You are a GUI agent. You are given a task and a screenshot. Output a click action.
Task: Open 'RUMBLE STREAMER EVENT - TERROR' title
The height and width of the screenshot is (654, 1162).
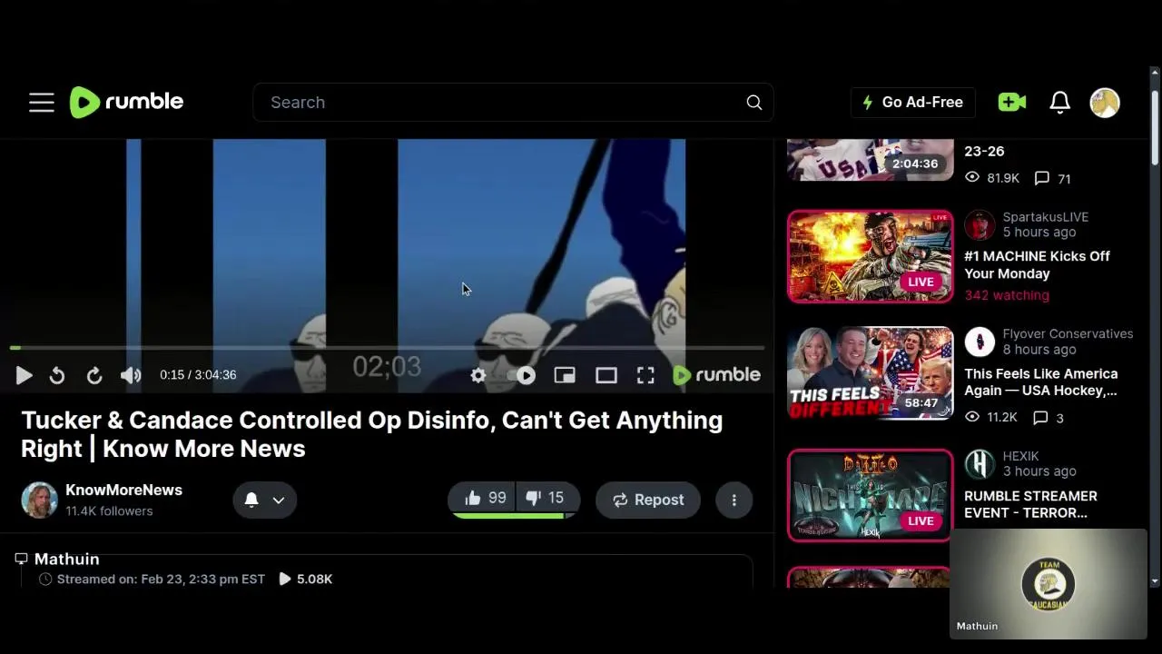1030,504
